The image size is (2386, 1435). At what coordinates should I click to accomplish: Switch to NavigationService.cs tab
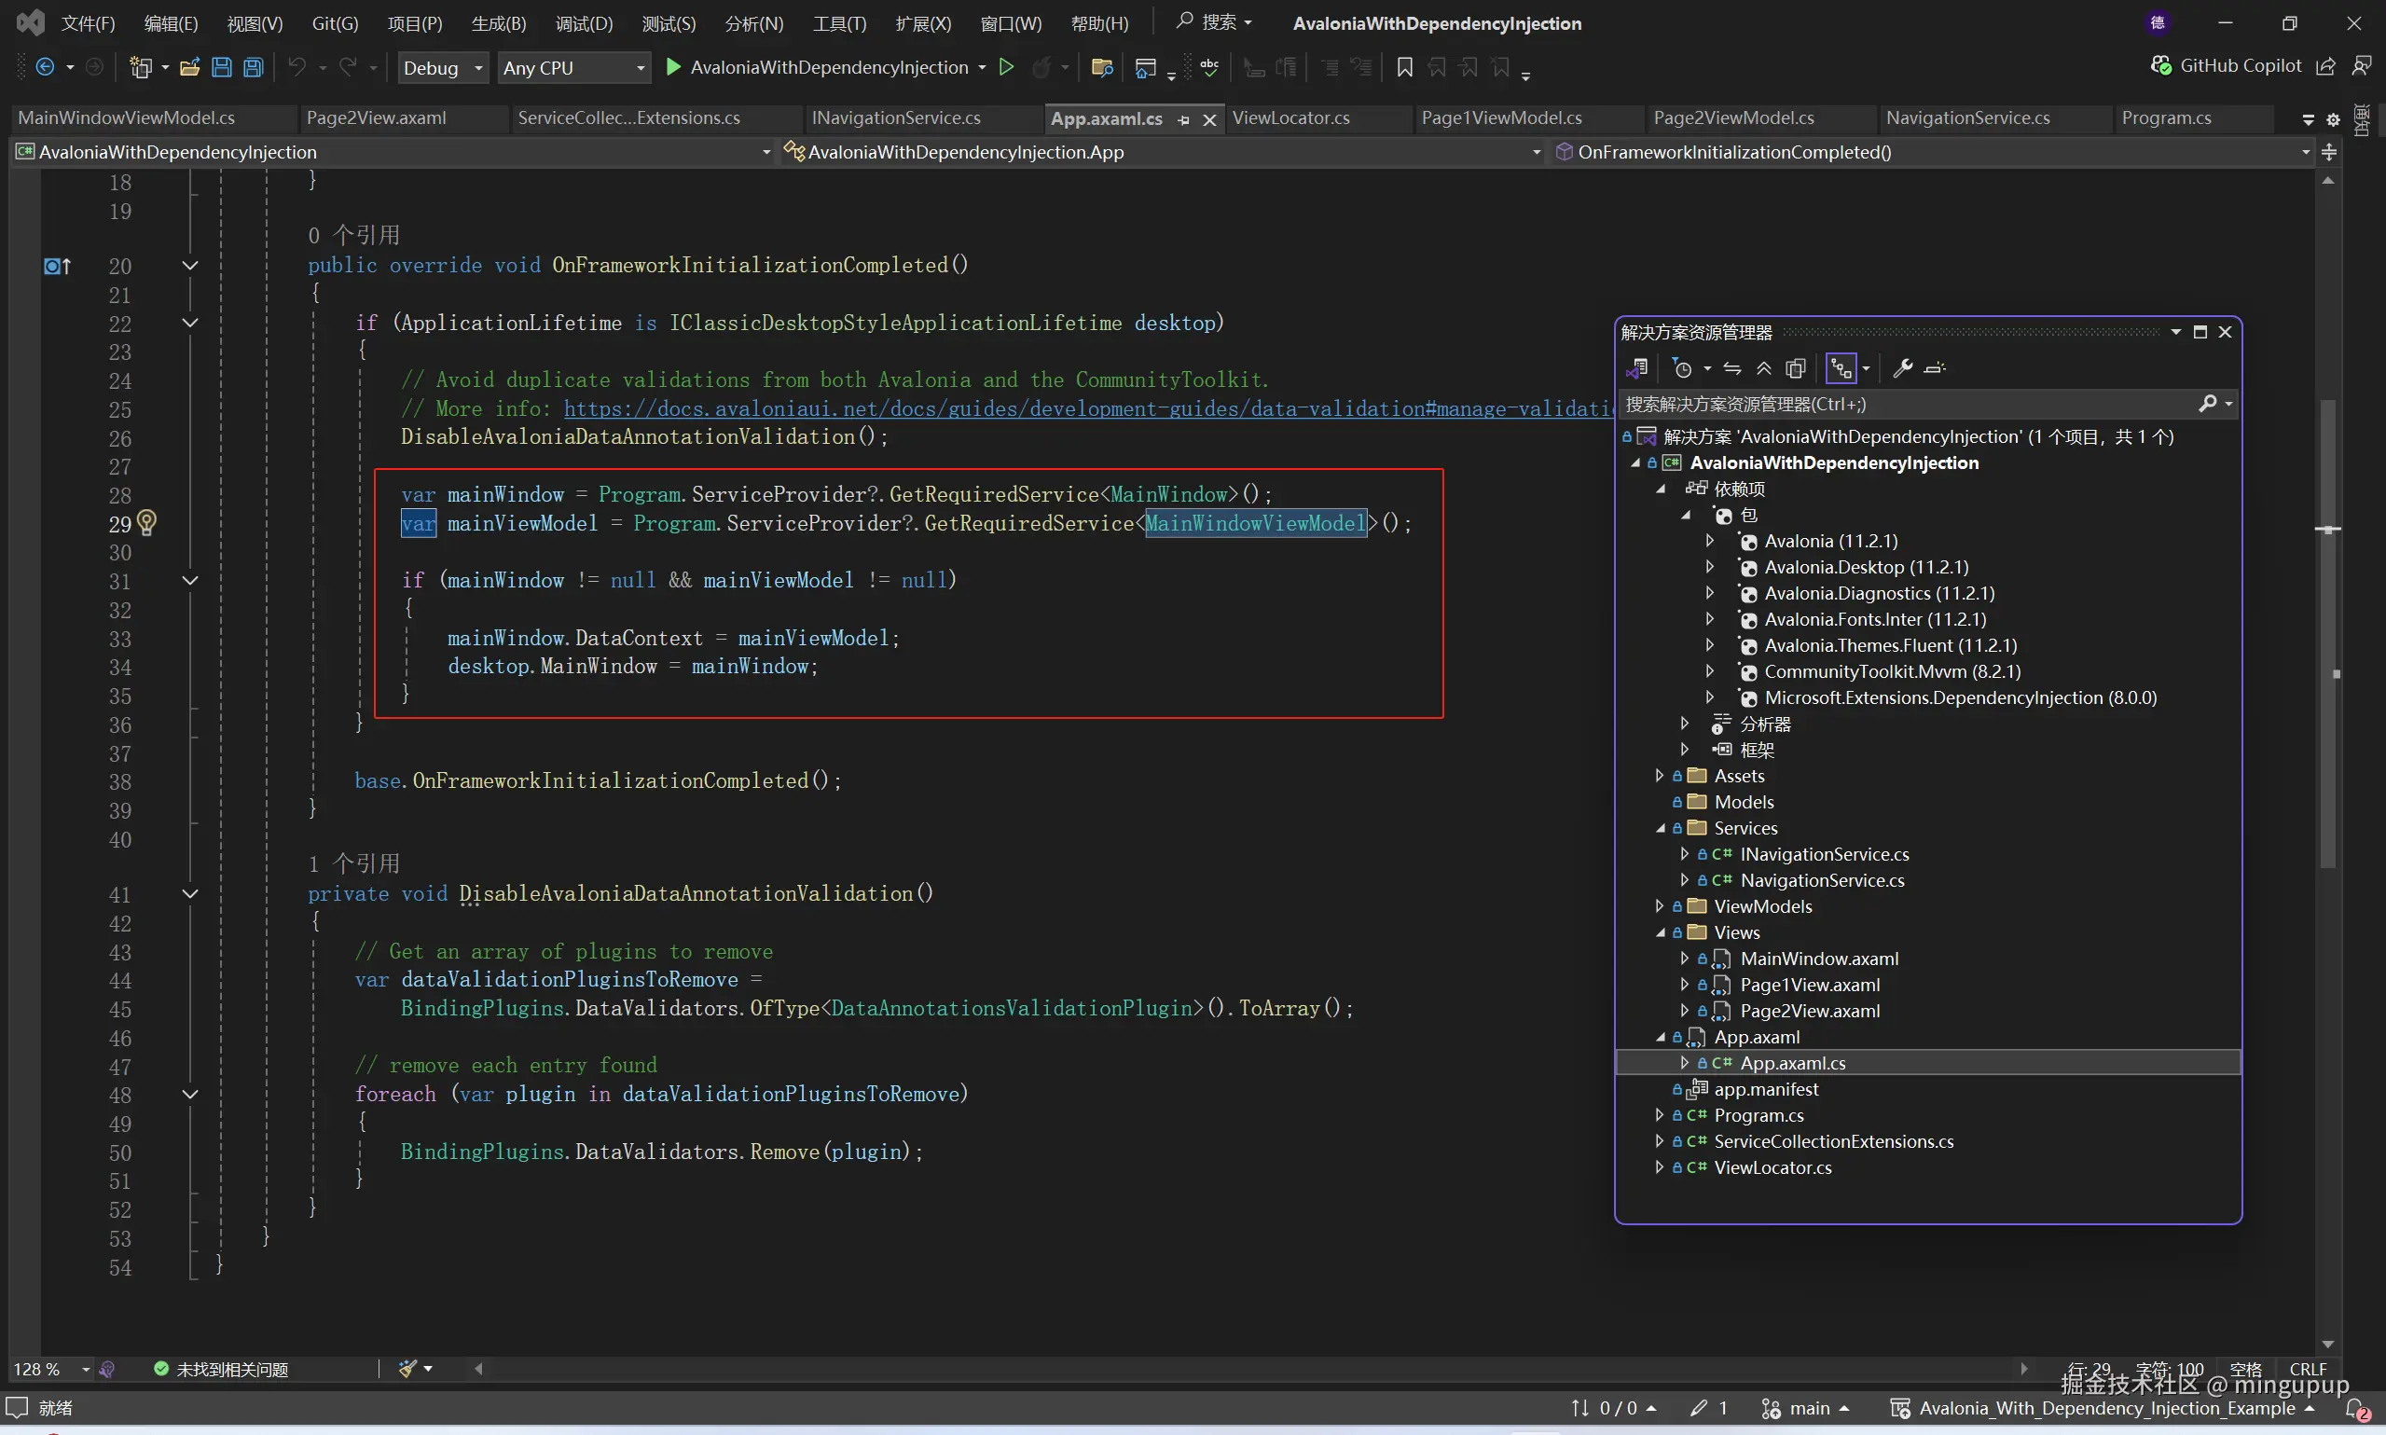coord(1967,118)
